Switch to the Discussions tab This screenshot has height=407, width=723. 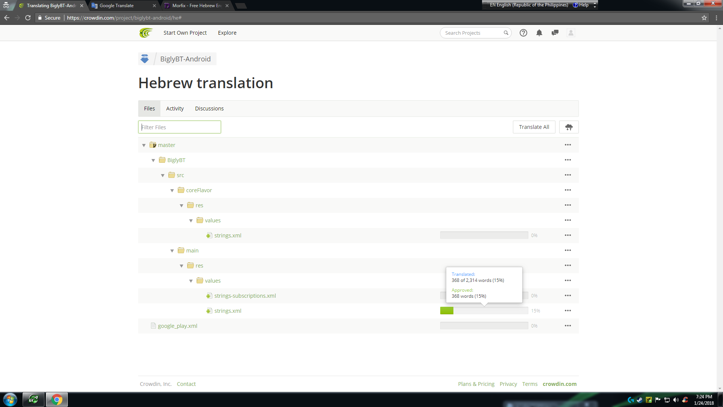(209, 109)
